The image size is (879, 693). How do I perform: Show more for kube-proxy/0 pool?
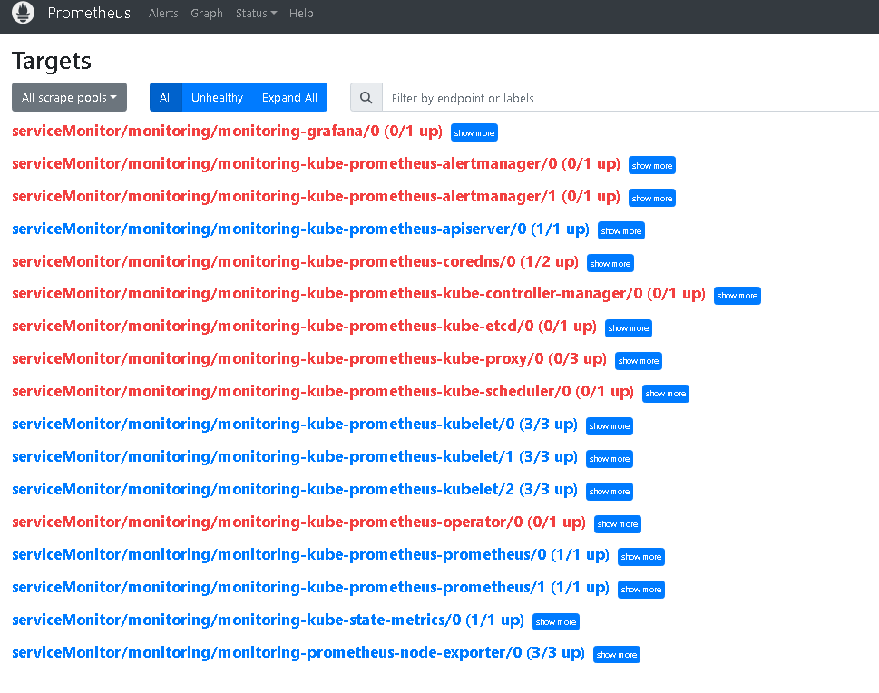[639, 360]
